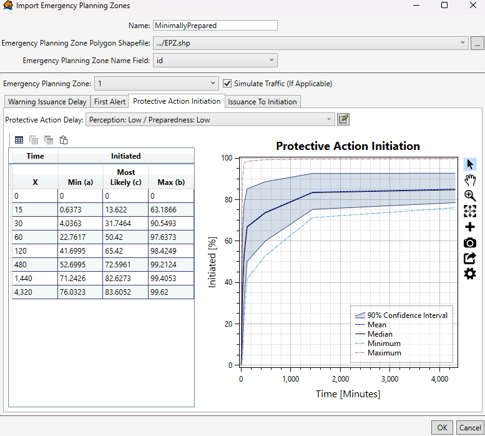Open the Issuance To Initiation tab

[262, 102]
